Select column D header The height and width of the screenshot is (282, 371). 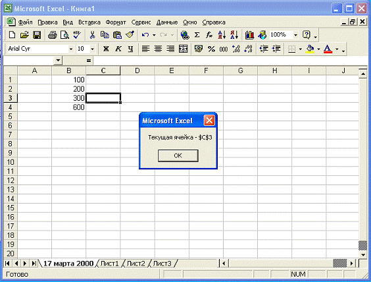(137, 70)
